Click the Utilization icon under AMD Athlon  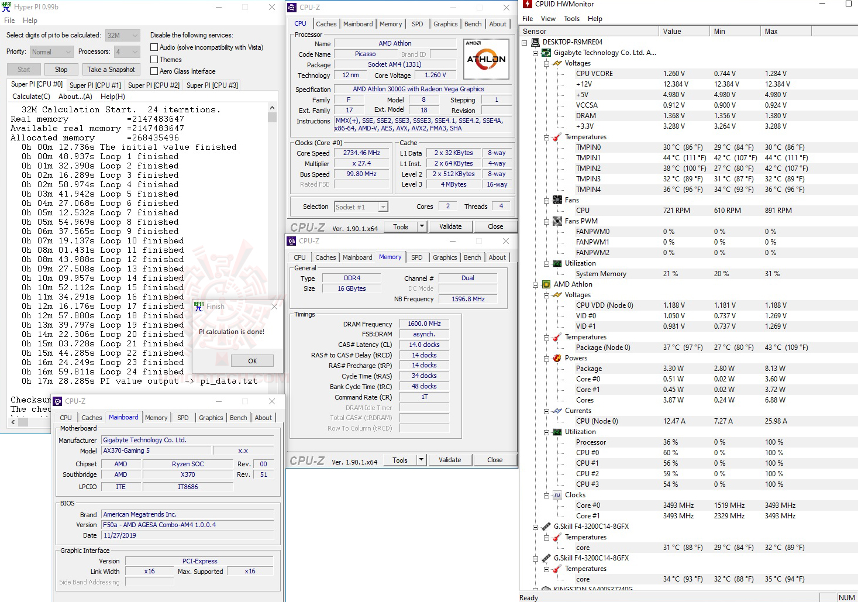[x=557, y=432]
